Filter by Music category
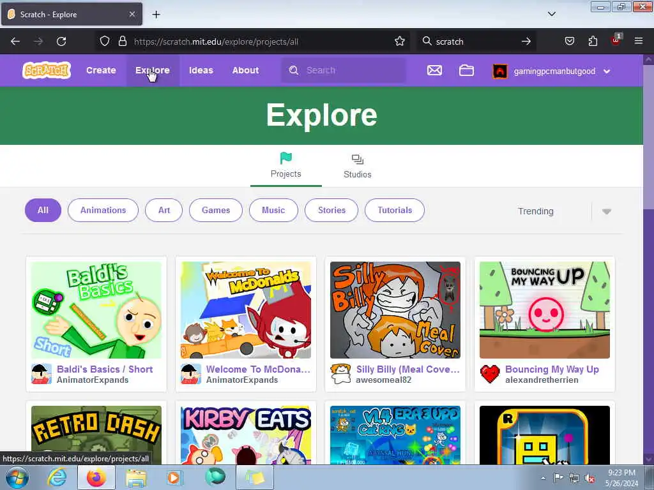This screenshot has width=654, height=490. pos(273,210)
